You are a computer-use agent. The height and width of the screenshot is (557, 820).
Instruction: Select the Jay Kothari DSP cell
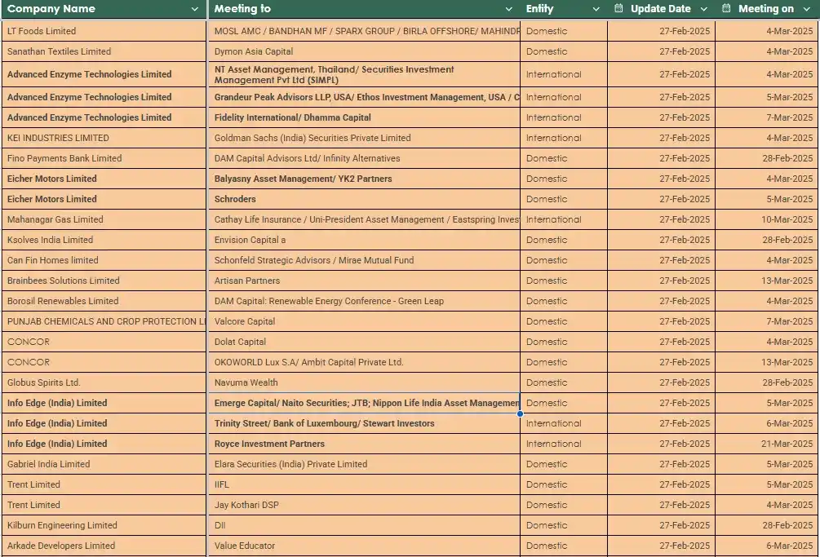(364, 505)
